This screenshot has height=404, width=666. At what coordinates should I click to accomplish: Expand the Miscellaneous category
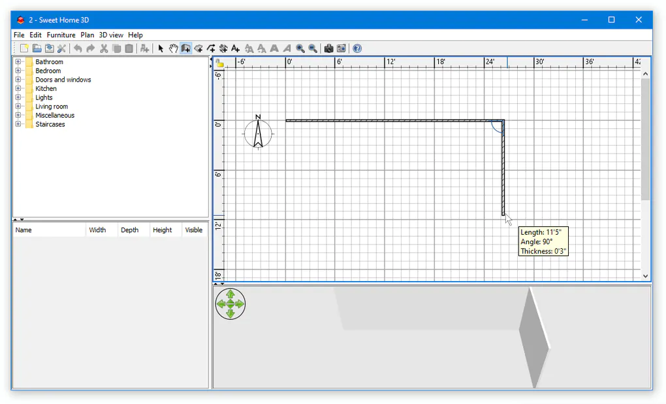point(18,115)
